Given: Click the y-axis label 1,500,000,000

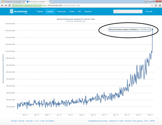Looking at the screenshot, I should coord(10,24).
